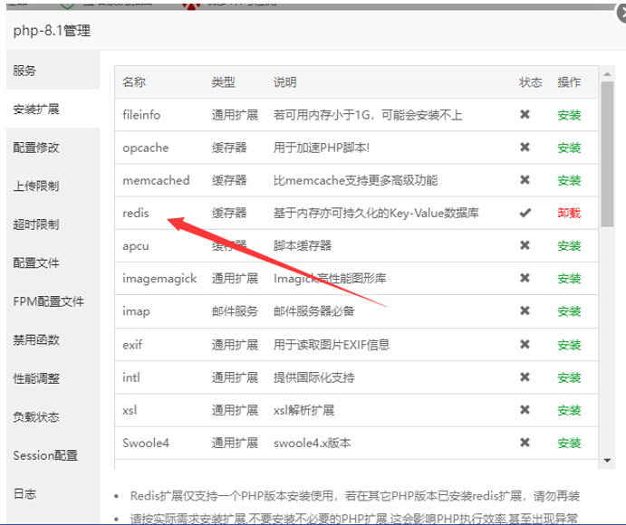Click the apcu status X icon

coord(525,245)
